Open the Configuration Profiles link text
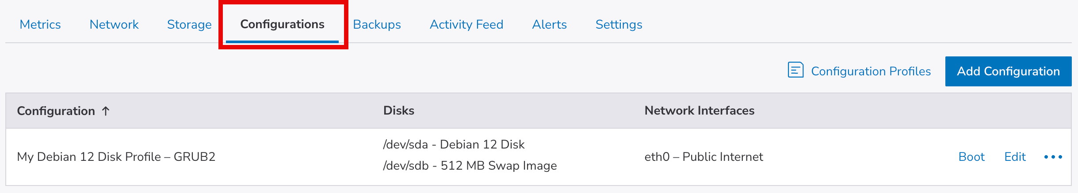Image resolution: width=1078 pixels, height=193 pixels. click(x=871, y=71)
